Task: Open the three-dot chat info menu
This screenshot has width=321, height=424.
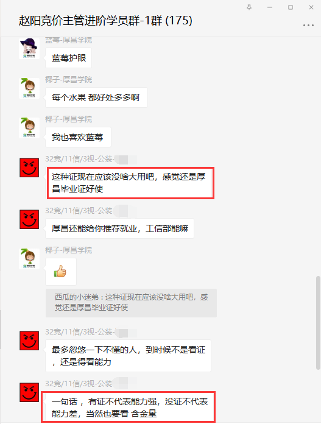Action: (x=308, y=25)
